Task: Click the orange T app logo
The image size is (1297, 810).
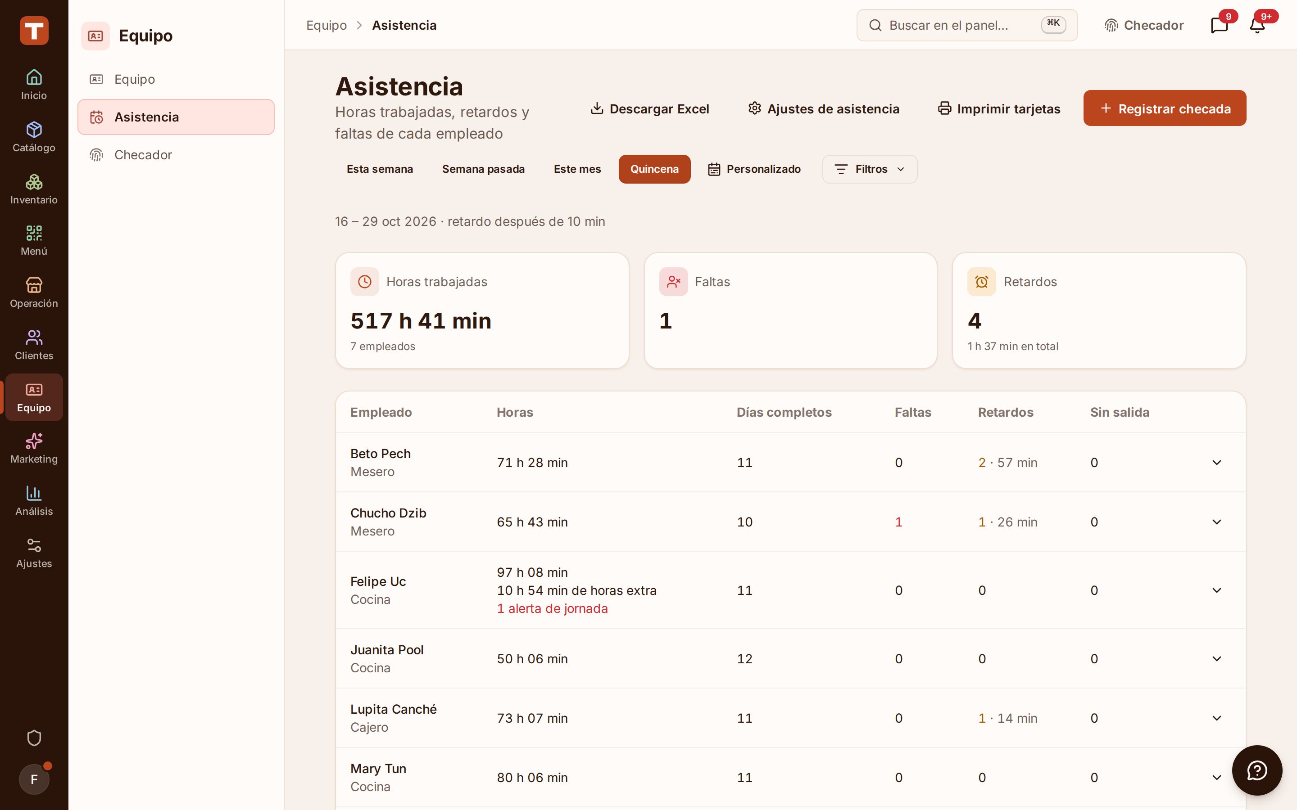Action: [x=34, y=31]
